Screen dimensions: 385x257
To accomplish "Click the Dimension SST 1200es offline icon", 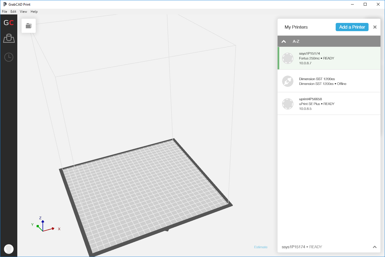I will point(288,81).
